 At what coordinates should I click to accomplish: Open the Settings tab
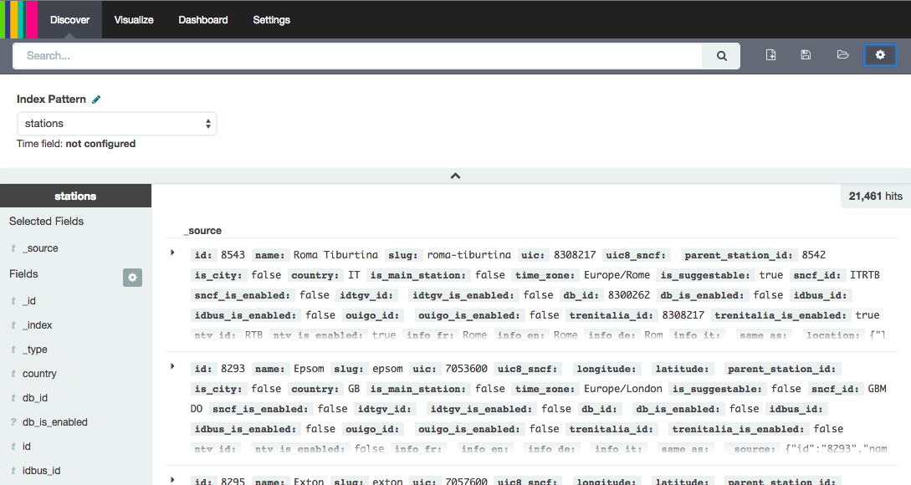pos(271,20)
